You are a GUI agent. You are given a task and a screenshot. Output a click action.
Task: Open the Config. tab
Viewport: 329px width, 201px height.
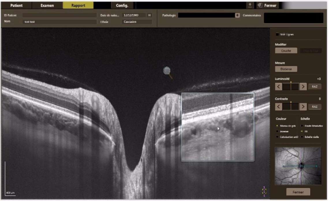122,5
